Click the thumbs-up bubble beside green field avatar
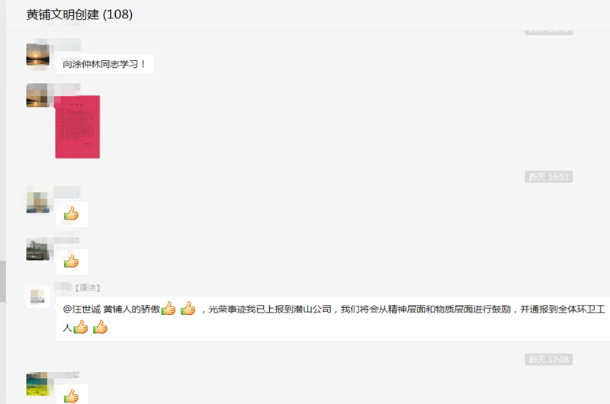Viewport: 610px width, 404px height. (x=72, y=394)
